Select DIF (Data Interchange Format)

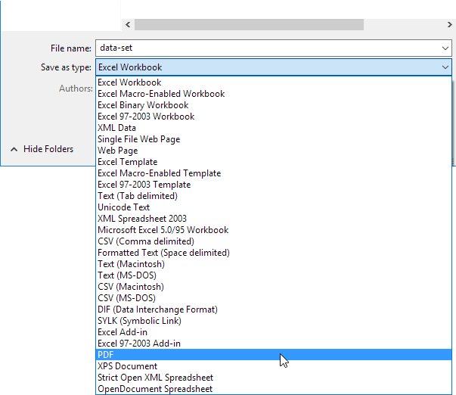(x=273, y=309)
